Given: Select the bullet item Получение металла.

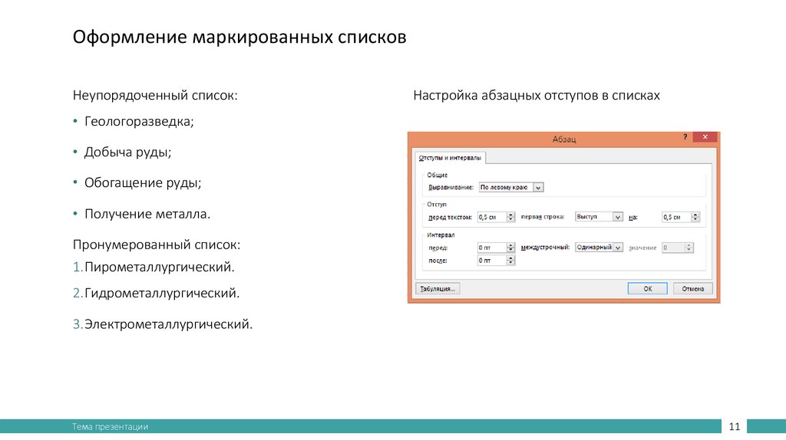Looking at the screenshot, I should [147, 214].
